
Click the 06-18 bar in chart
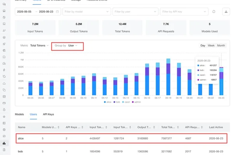pyautogui.click(x=168, y=77)
